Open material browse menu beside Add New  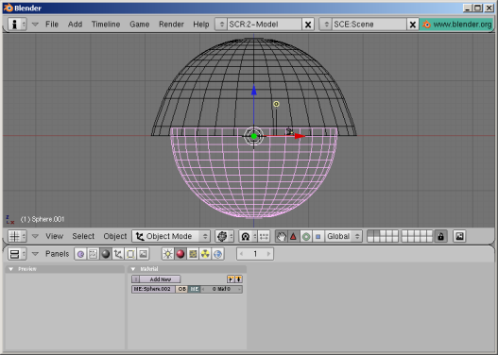(x=136, y=279)
